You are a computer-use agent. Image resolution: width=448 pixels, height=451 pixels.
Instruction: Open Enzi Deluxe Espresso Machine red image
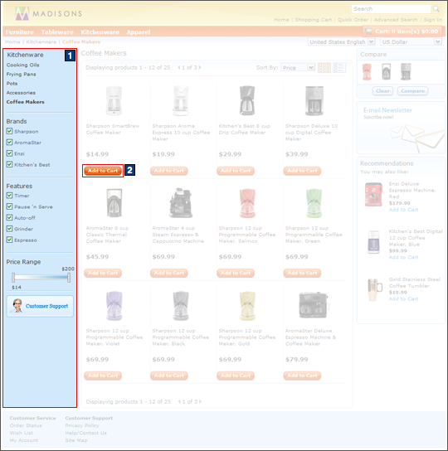tap(373, 195)
